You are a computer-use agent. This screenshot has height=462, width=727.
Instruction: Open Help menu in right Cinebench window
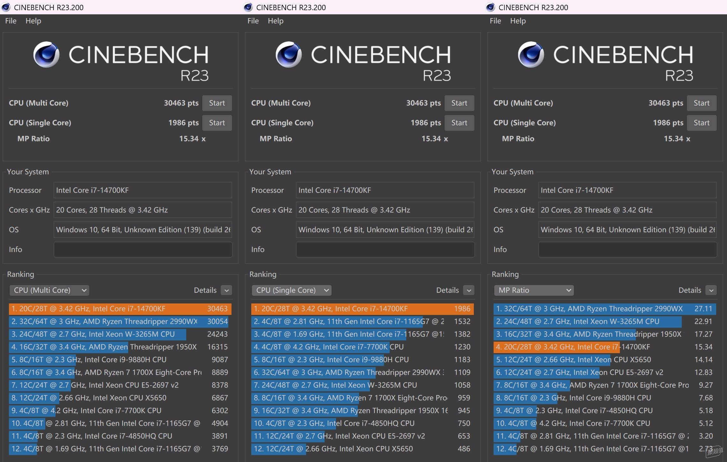[x=518, y=21]
